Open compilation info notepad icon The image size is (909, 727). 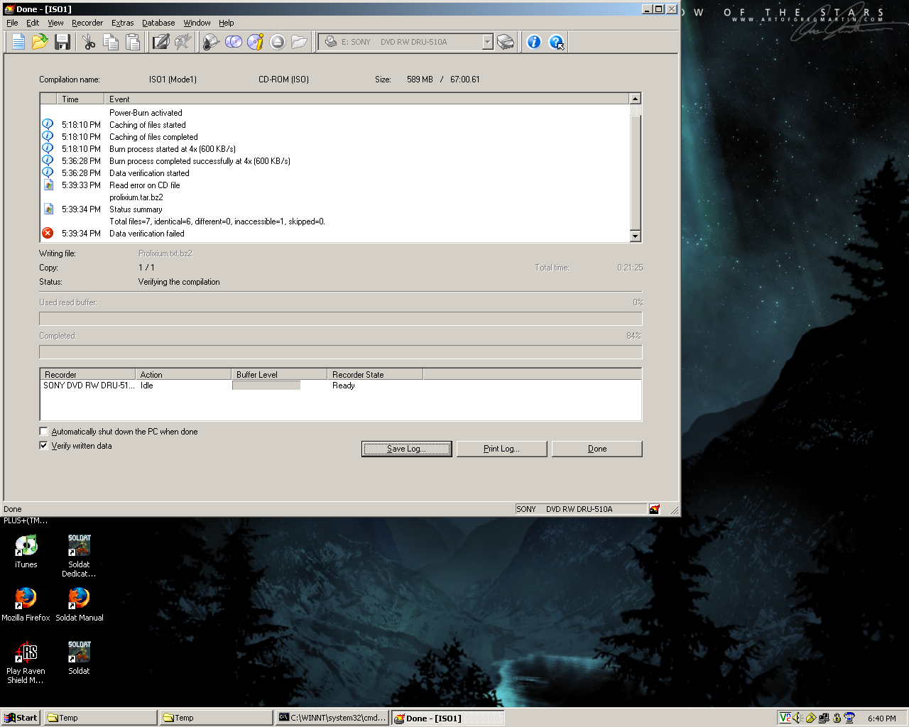[x=161, y=42]
